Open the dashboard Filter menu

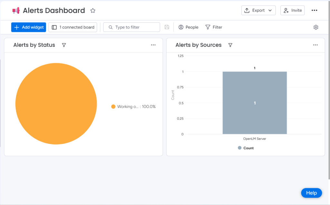[214, 27]
